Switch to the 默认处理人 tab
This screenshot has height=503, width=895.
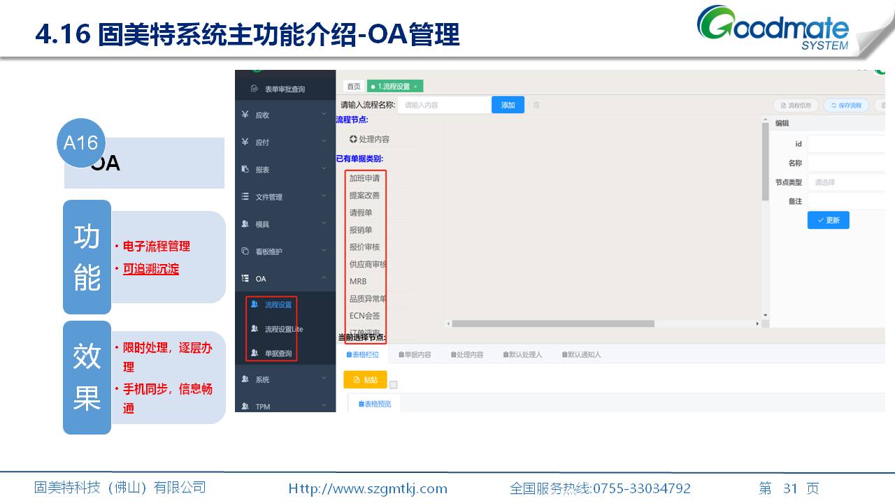(x=522, y=355)
